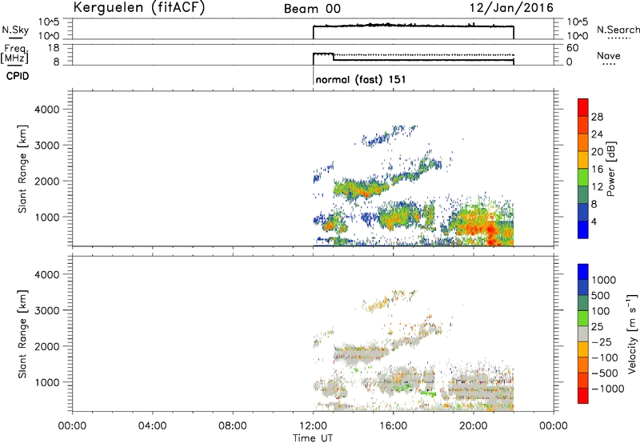Click the 'Freq. [MHz]' axis label
This screenshot has height=443, width=640.
(x=14, y=54)
